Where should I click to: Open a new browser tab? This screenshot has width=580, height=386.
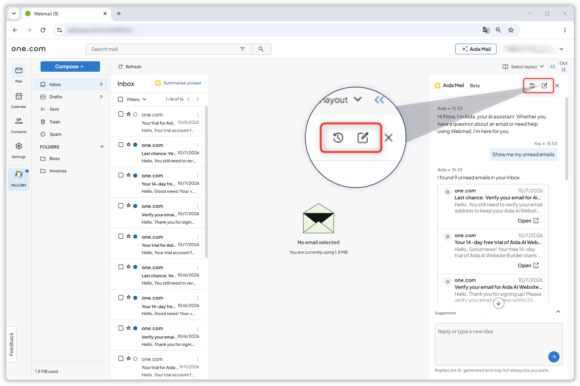click(119, 13)
